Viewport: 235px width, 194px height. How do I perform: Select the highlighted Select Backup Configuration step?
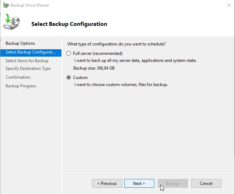[30, 52]
